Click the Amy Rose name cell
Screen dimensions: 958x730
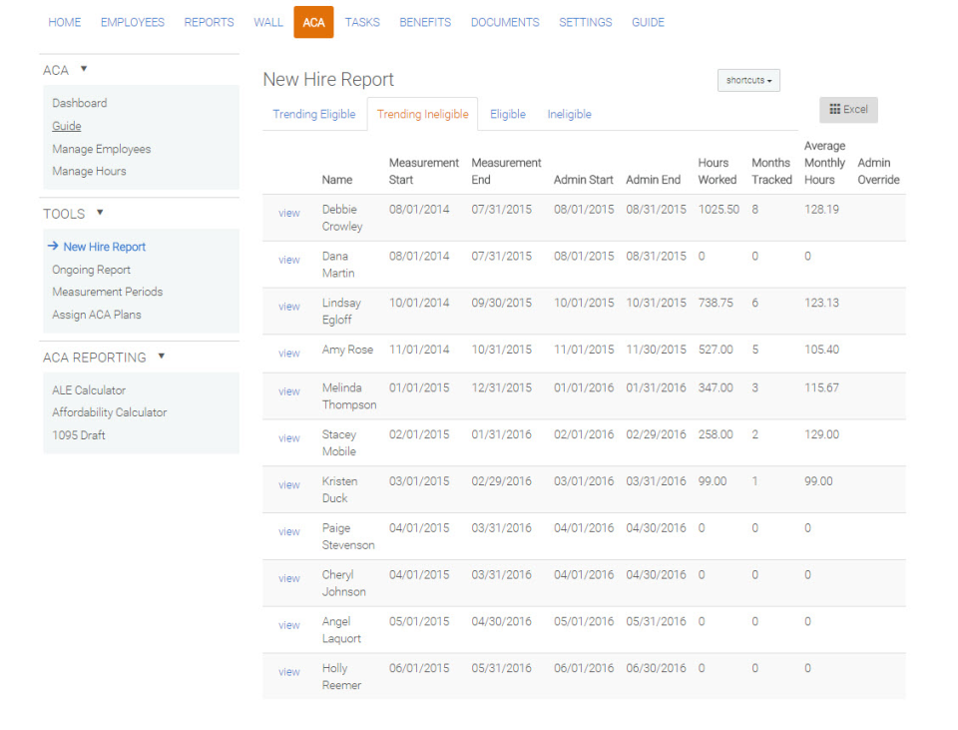click(x=347, y=350)
